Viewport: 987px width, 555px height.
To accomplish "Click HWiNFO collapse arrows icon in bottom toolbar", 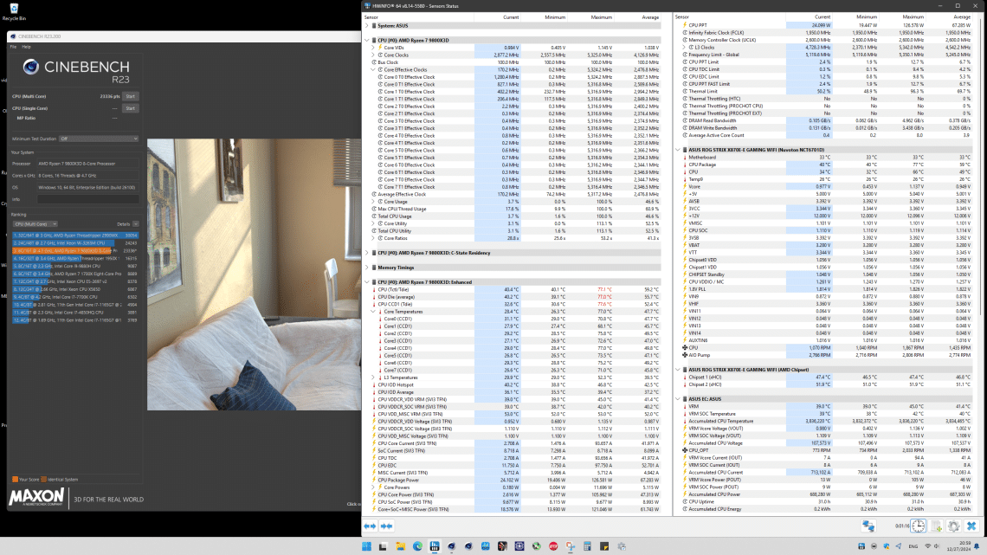I will point(386,526).
